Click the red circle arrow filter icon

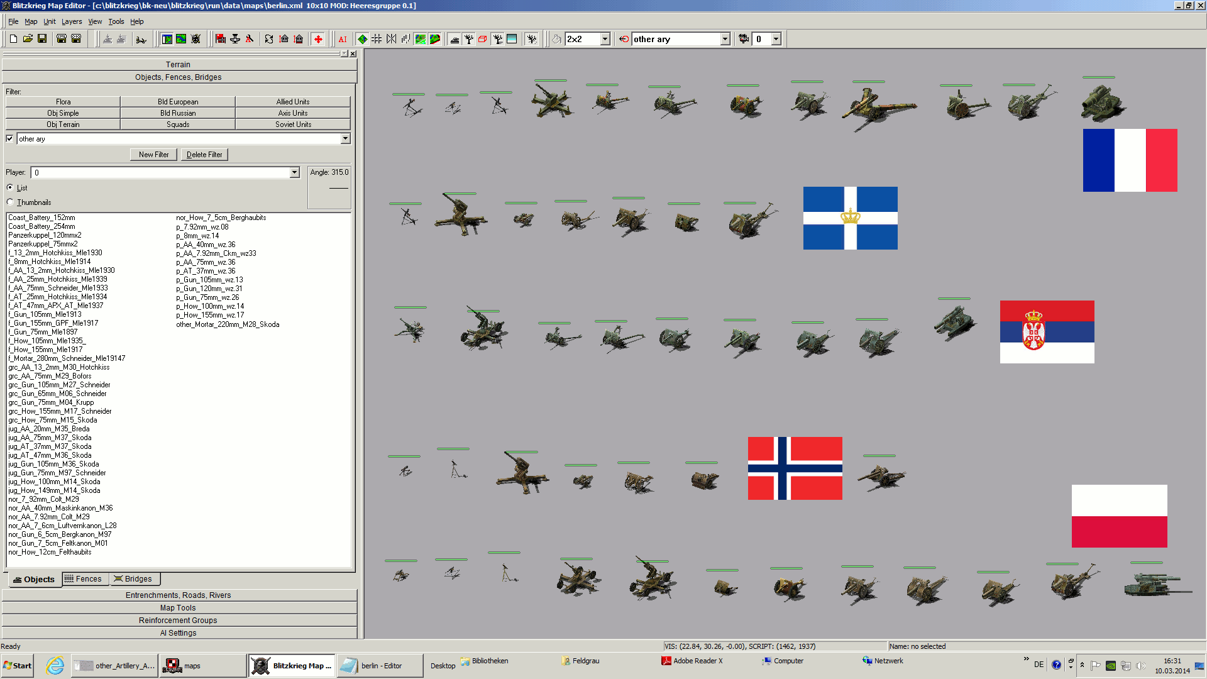(624, 39)
